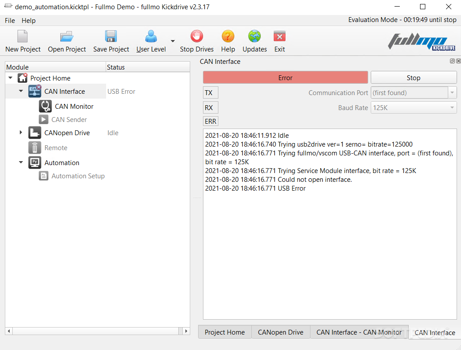Click the red Error status bar
The image size is (461, 350).
285,77
